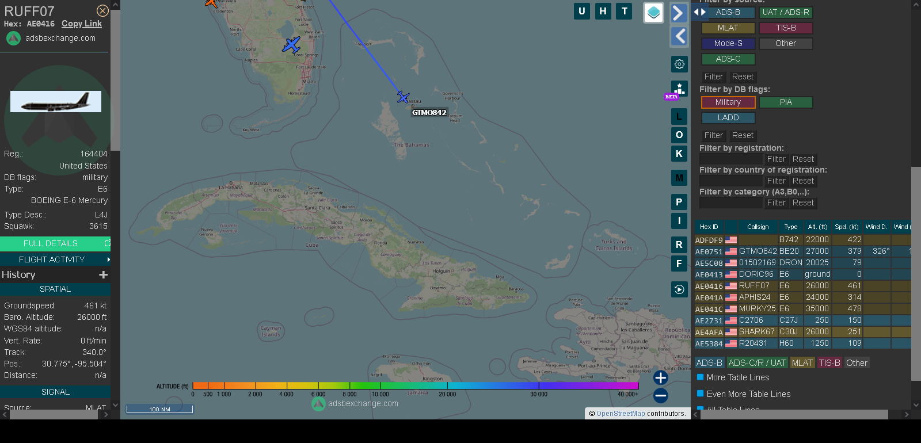921x443 pixels.
Task: Click the orange aircraft near Bradenton
Action: (x=211, y=2)
